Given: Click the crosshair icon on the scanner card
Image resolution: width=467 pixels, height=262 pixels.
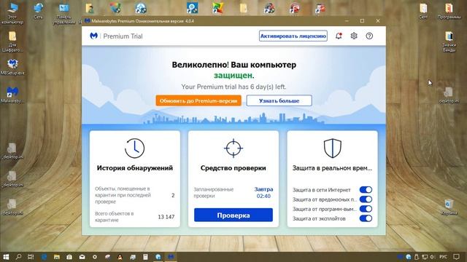Looking at the screenshot, I should point(233,148).
